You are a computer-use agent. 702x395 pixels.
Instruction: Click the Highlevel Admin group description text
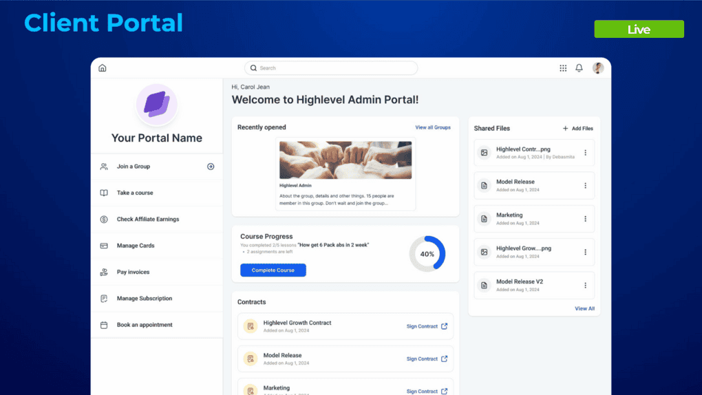(337, 200)
